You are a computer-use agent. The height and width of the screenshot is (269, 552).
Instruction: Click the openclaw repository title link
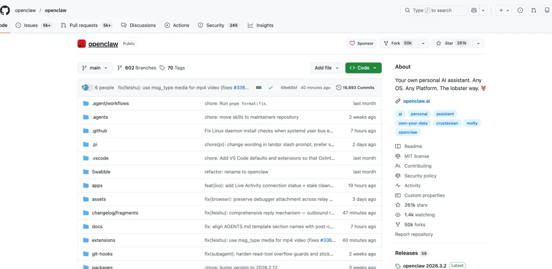tap(103, 44)
